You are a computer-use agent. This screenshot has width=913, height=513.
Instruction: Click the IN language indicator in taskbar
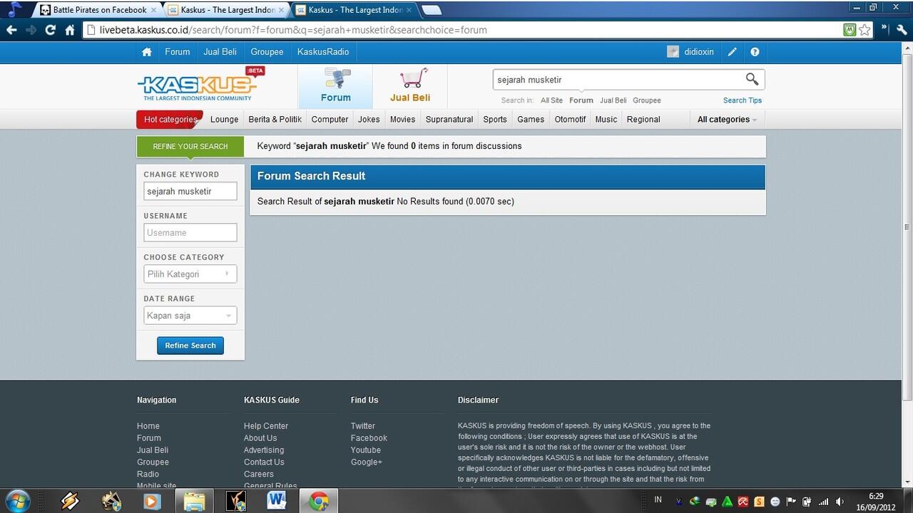click(x=658, y=499)
